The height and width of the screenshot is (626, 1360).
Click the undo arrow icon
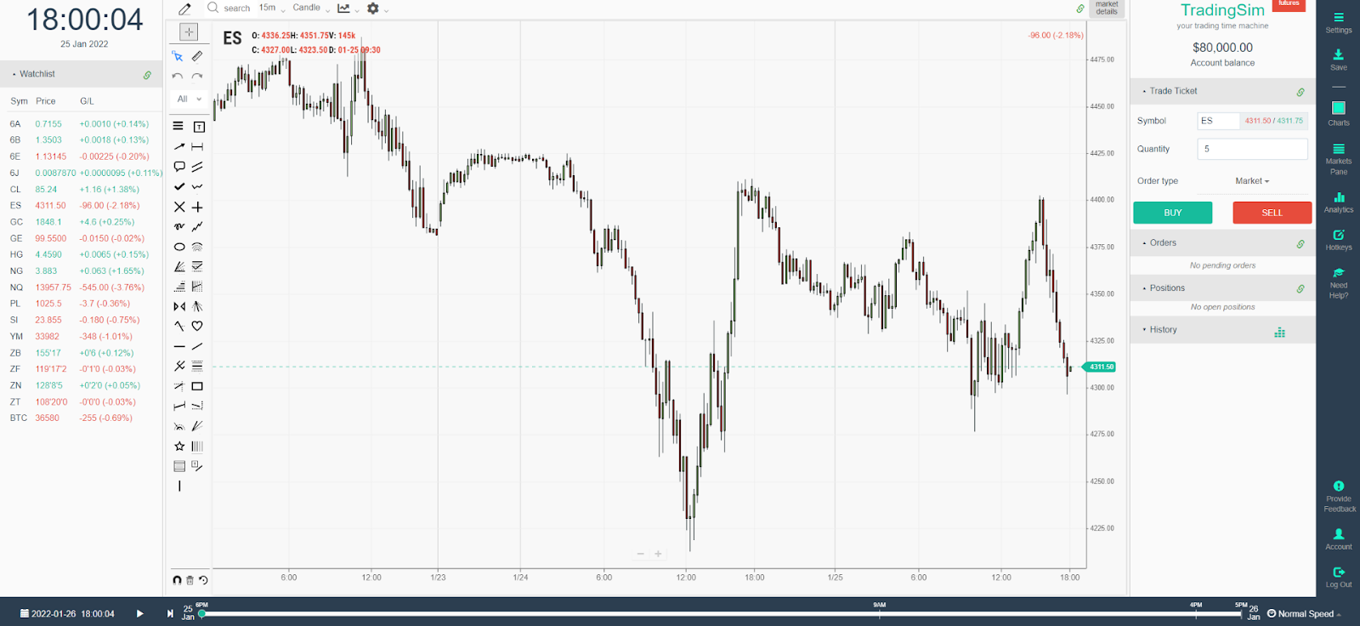178,77
